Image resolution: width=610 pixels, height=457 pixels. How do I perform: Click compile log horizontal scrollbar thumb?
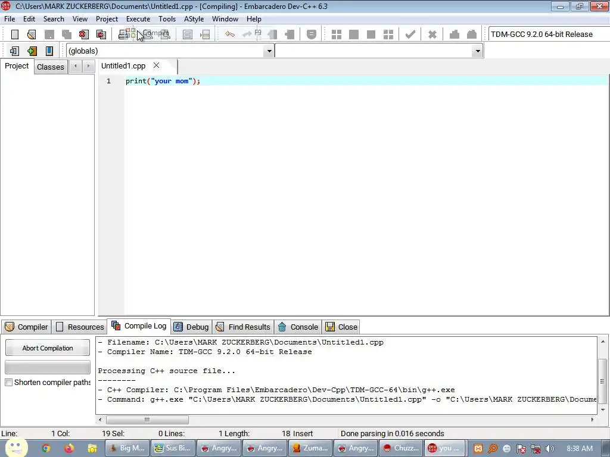pyautogui.click(x=147, y=420)
